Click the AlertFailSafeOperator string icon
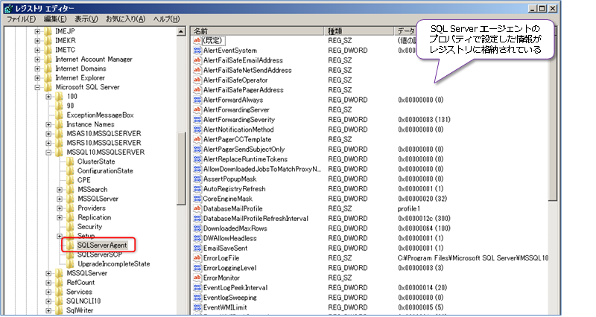The image size is (596, 317). click(197, 80)
